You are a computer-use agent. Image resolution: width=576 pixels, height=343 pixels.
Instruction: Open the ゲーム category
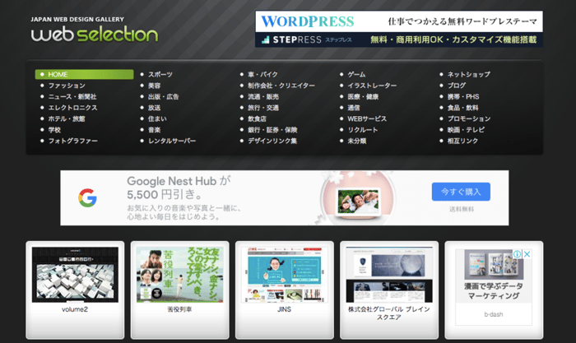pos(356,74)
